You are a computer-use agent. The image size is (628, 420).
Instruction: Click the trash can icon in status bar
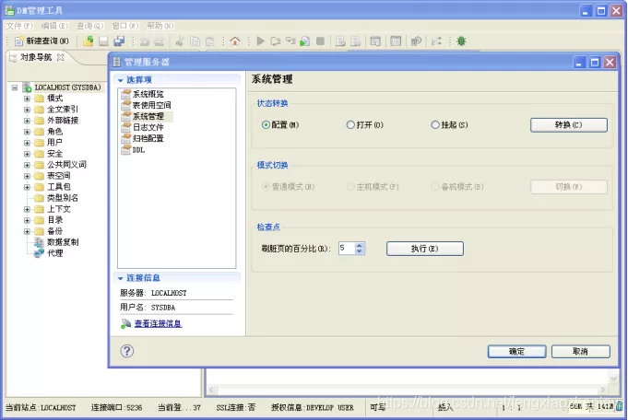(619, 406)
